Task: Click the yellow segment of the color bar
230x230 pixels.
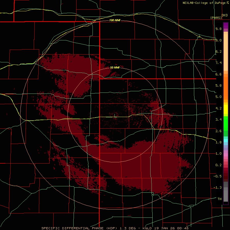Action: pos(226,109)
